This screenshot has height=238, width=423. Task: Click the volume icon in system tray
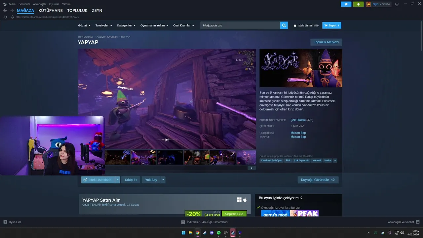tap(402, 233)
